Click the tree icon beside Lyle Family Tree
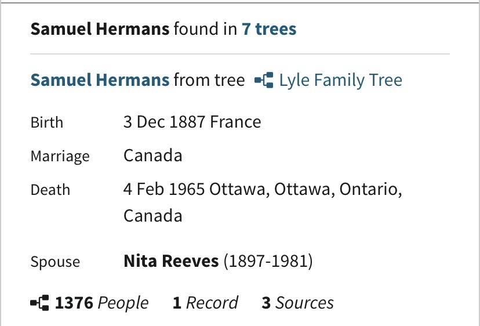480x326 pixels. click(264, 80)
